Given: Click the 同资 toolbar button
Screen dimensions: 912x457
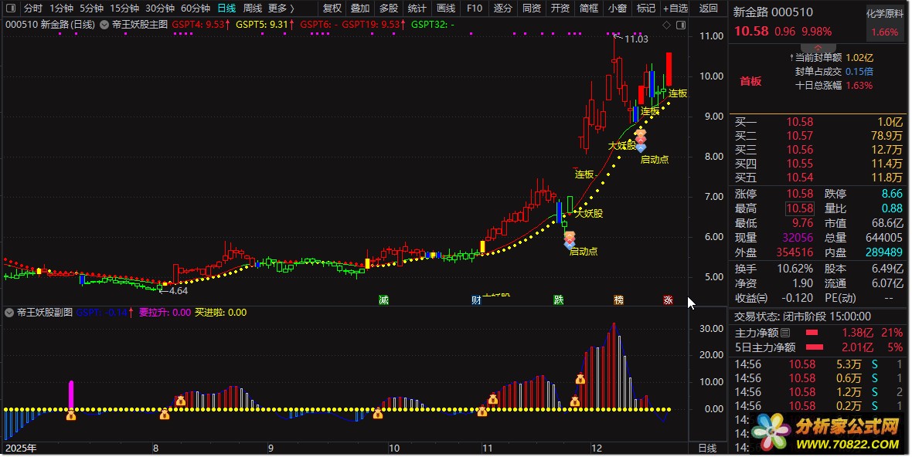Looking at the screenshot, I should point(532,8).
